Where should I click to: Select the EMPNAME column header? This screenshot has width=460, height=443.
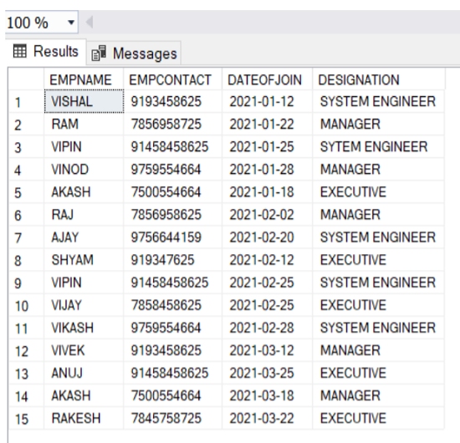84,79
